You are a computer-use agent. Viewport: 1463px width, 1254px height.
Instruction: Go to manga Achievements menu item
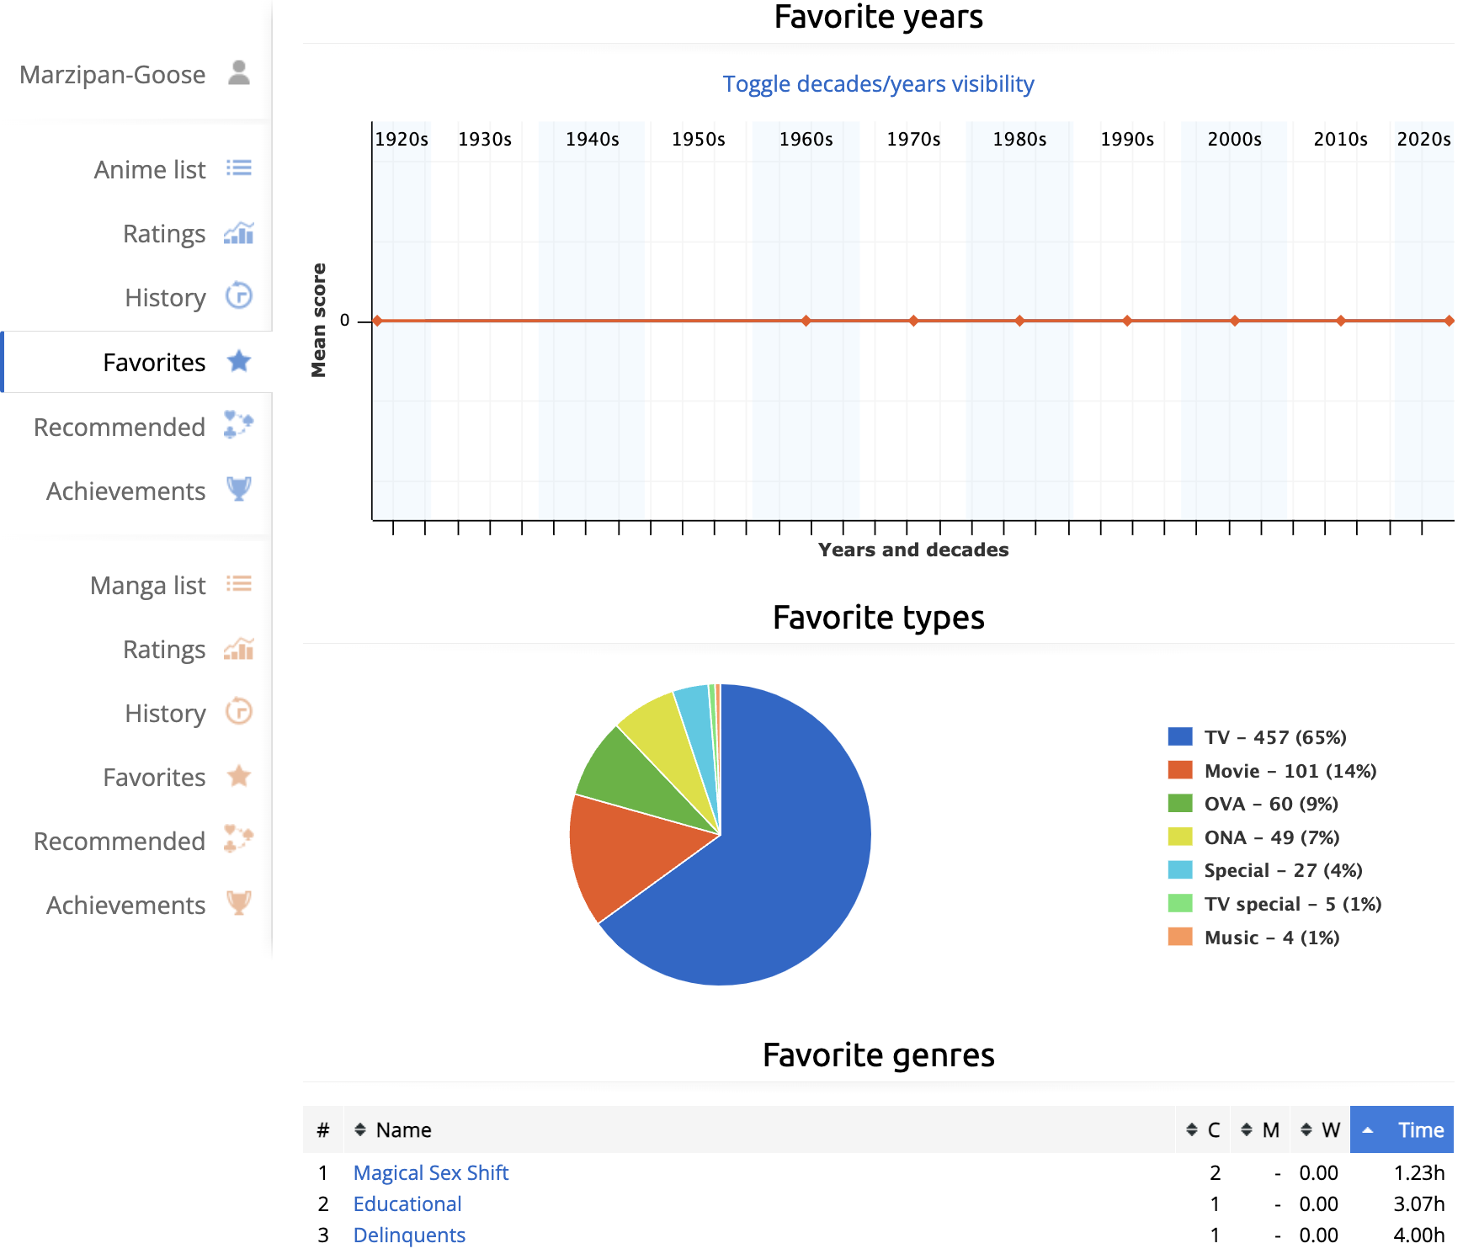126,905
